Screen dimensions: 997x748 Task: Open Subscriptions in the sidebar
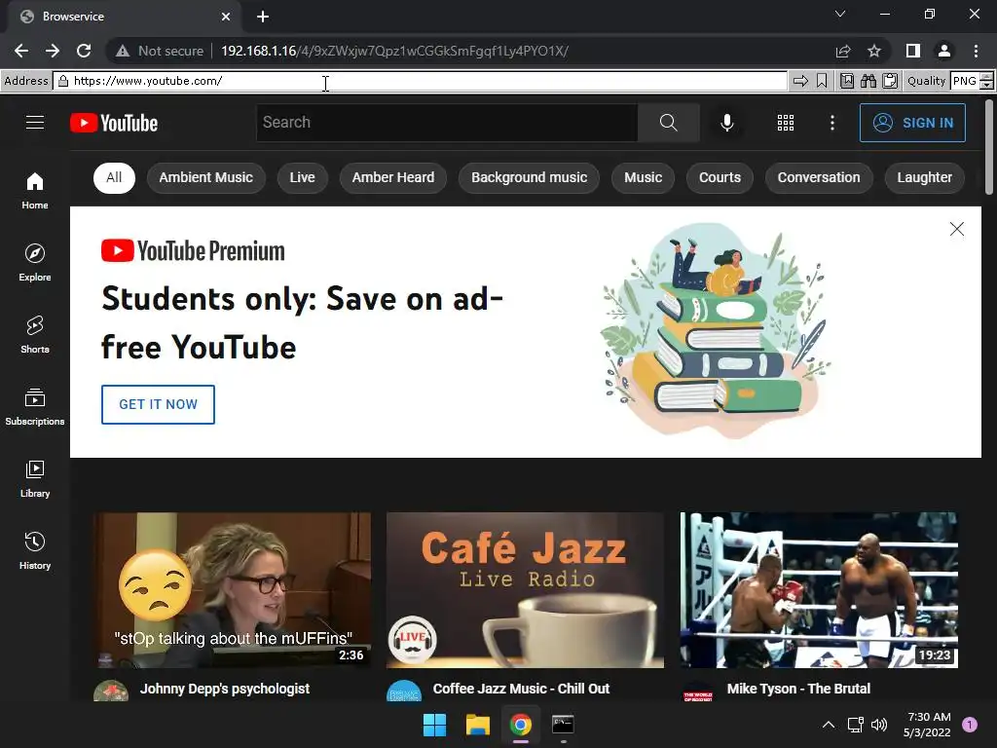pyautogui.click(x=35, y=407)
